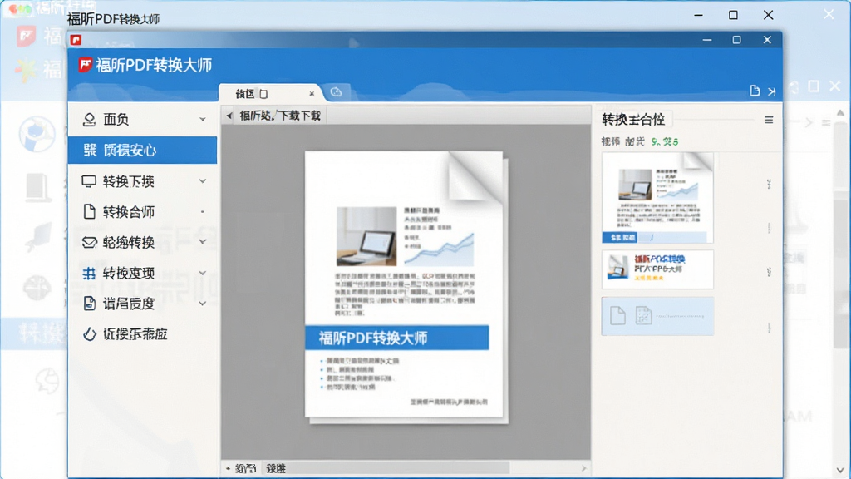
Task: Click the green text under the right panel title
Action: click(664, 141)
